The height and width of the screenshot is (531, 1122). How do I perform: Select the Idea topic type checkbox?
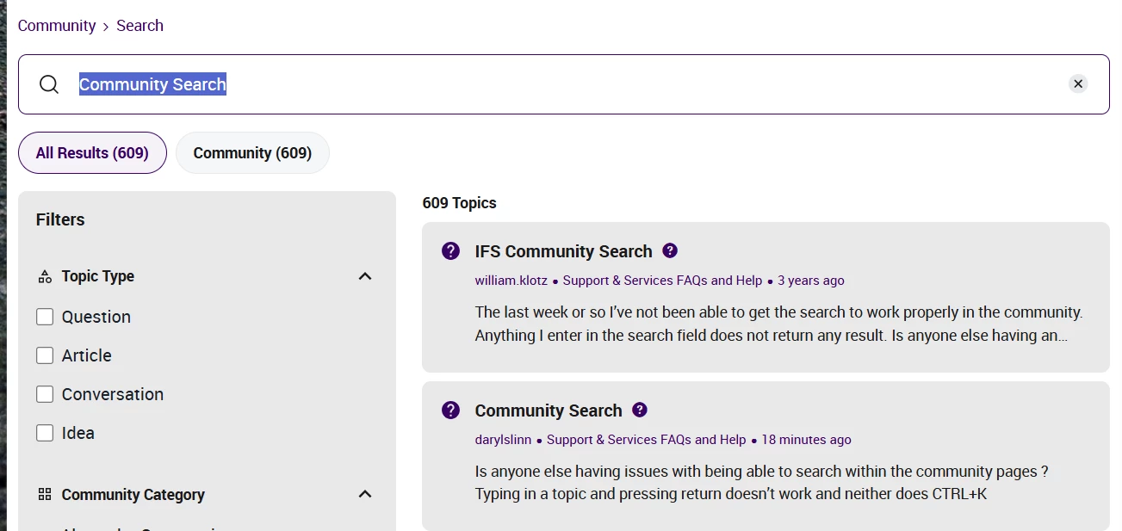[x=45, y=433]
